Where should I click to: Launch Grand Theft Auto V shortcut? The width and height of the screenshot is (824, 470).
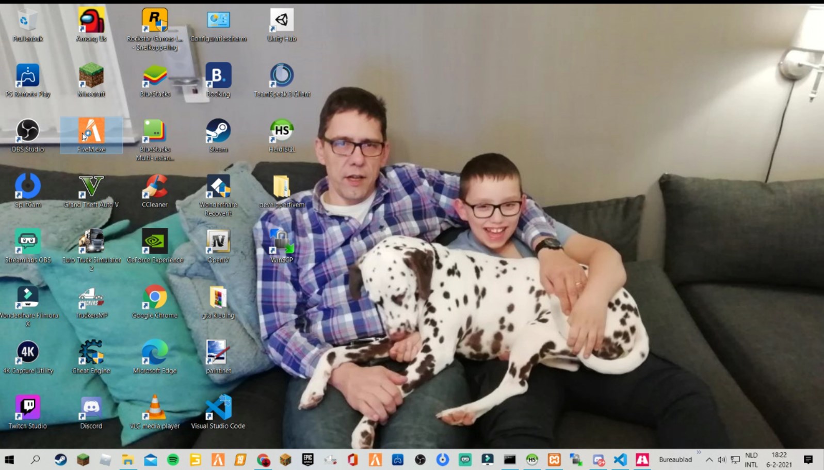(91, 187)
